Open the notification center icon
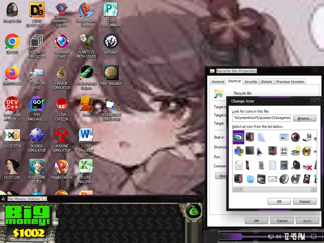 tap(314, 236)
